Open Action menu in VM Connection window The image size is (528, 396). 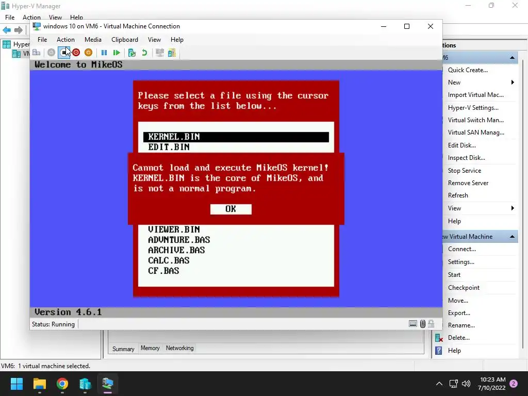[65, 40]
